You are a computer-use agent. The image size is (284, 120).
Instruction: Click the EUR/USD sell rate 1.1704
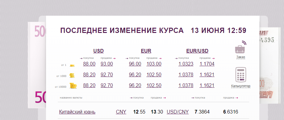pyautogui.click(x=207, y=64)
